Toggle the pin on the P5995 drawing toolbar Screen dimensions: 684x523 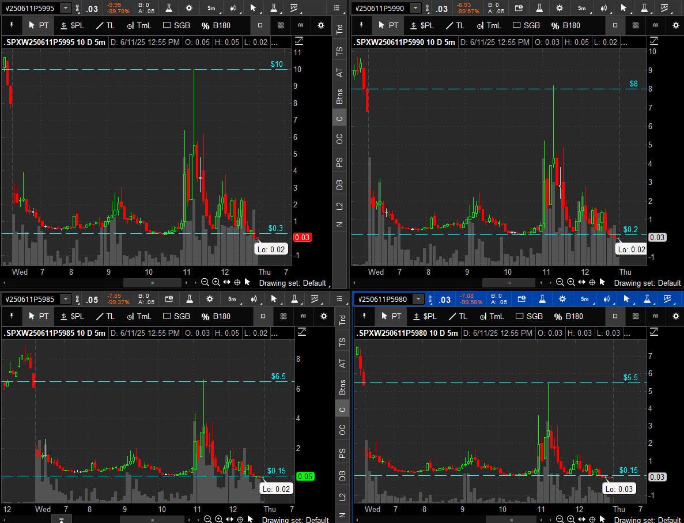coord(12,25)
